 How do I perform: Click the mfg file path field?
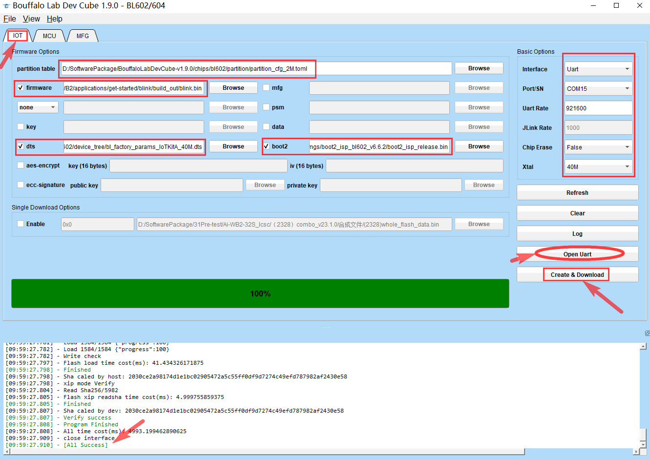[x=379, y=88]
